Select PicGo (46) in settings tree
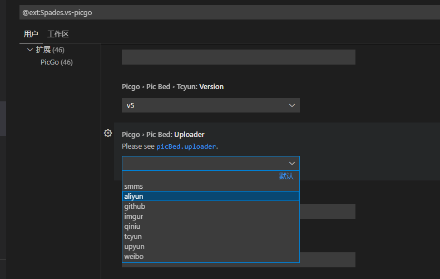Viewport: 440px width, 279px height. [56, 62]
